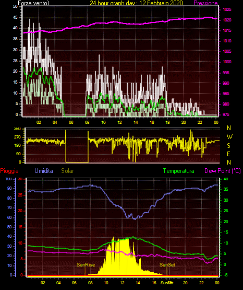Click the blue '70' humidity axis value

(x=9, y=207)
